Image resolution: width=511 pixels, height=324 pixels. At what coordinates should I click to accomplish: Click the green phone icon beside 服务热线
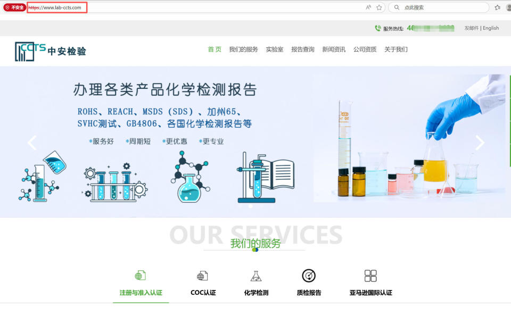point(378,28)
